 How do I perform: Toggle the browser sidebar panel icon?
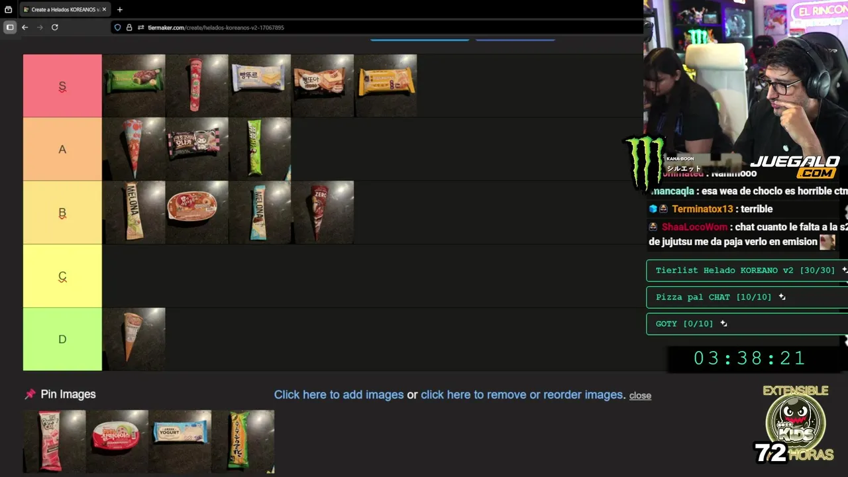10,27
